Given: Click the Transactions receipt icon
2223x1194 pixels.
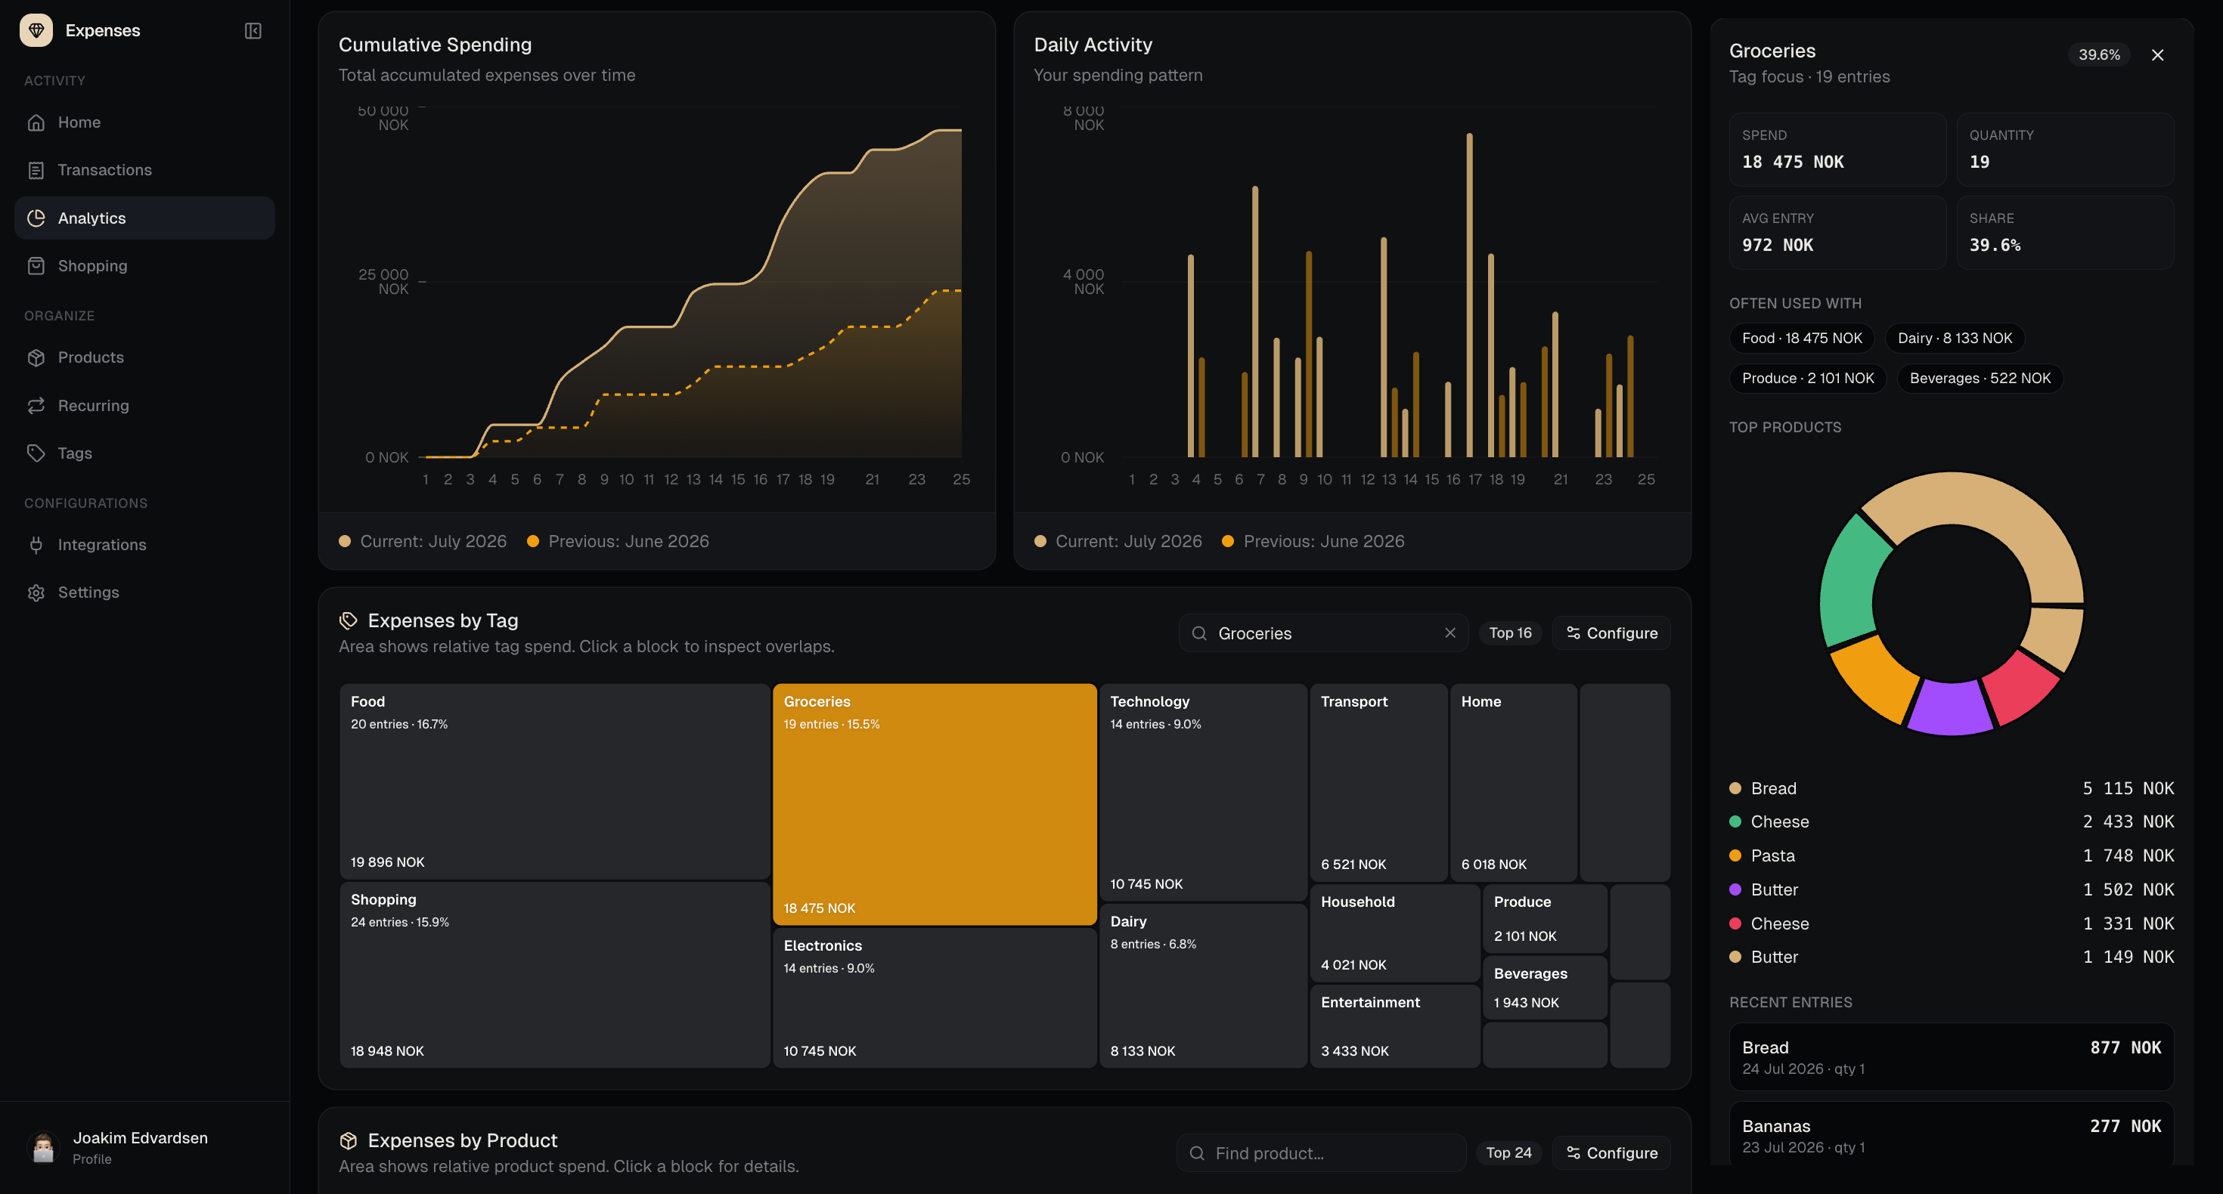Looking at the screenshot, I should [x=36, y=170].
